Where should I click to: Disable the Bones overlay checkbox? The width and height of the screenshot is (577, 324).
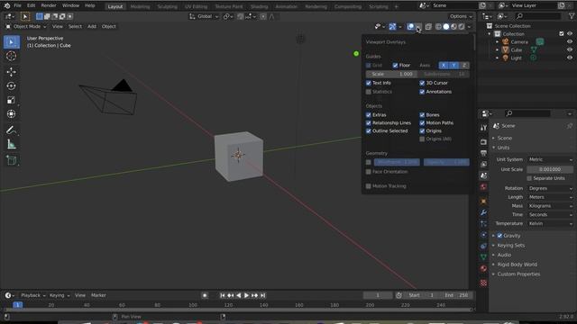(x=422, y=115)
